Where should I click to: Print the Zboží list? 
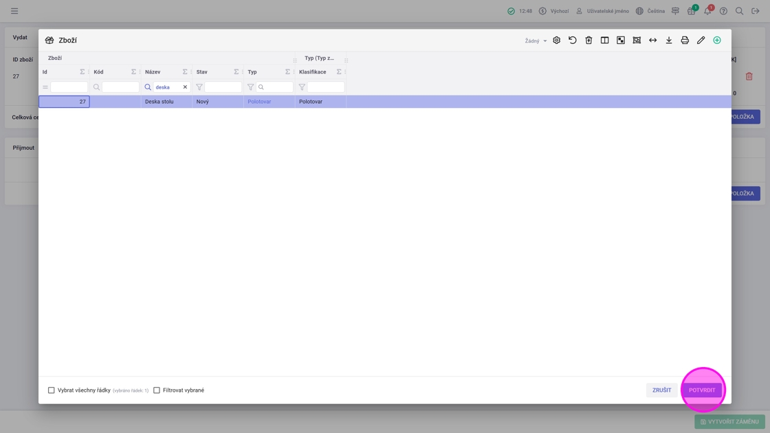coord(685,41)
